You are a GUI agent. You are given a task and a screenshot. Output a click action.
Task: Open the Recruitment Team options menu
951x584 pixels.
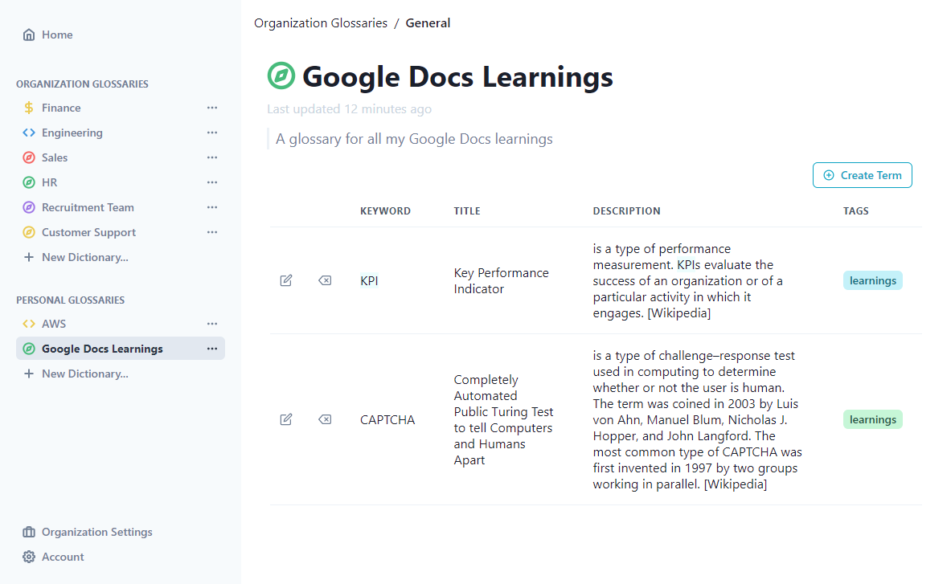[x=211, y=207]
